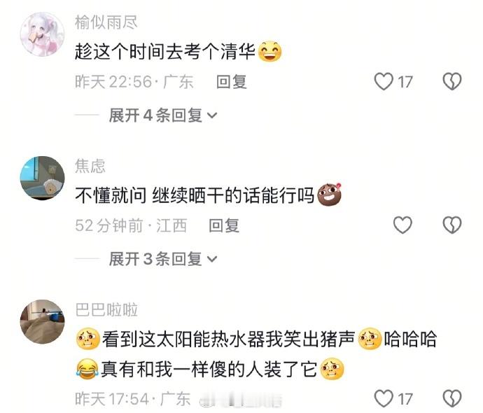Open username 榆似雨尽

(x=106, y=22)
